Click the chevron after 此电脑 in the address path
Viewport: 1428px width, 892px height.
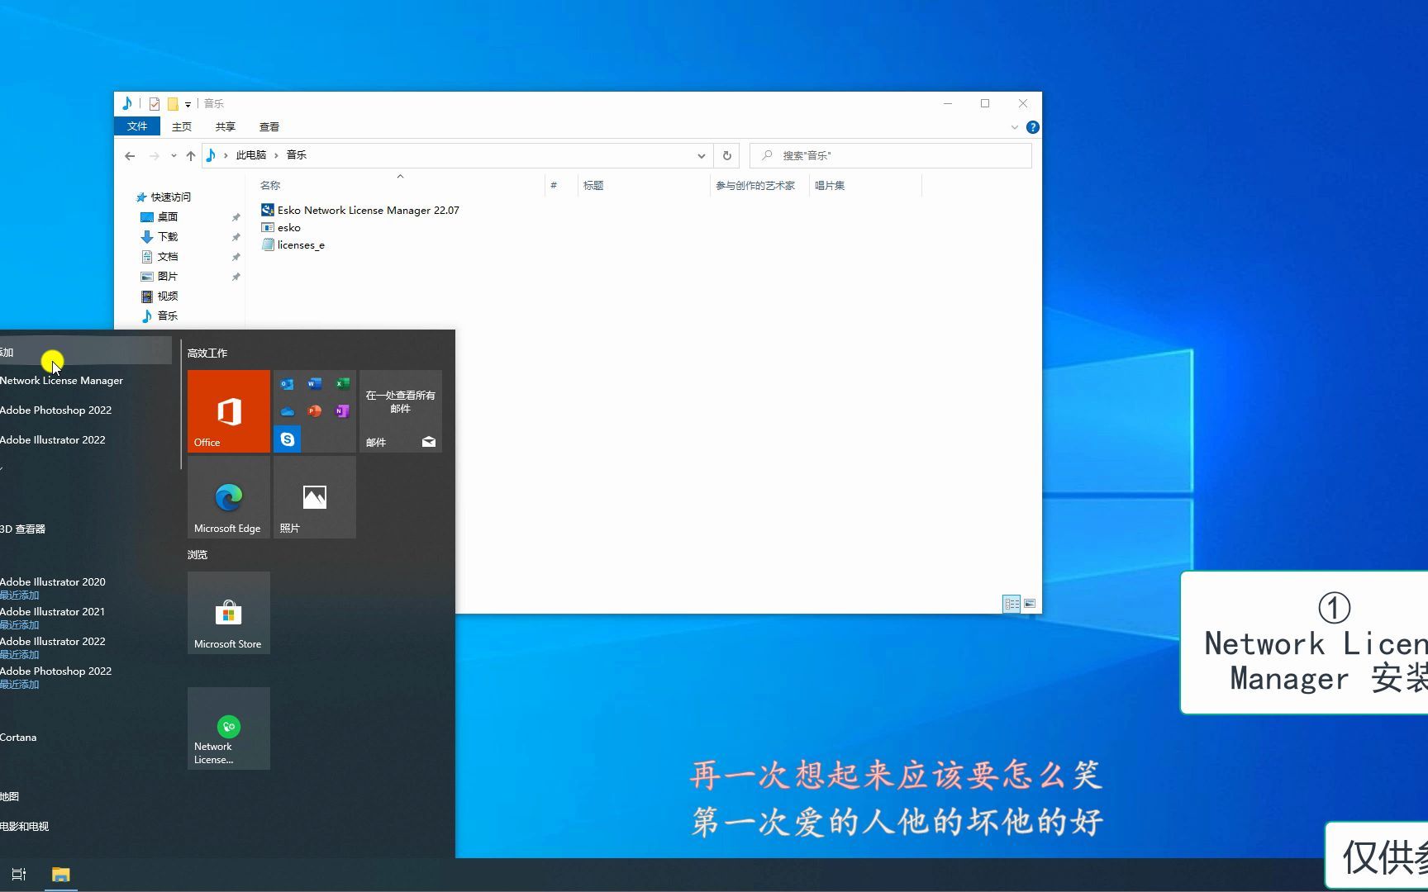[276, 155]
